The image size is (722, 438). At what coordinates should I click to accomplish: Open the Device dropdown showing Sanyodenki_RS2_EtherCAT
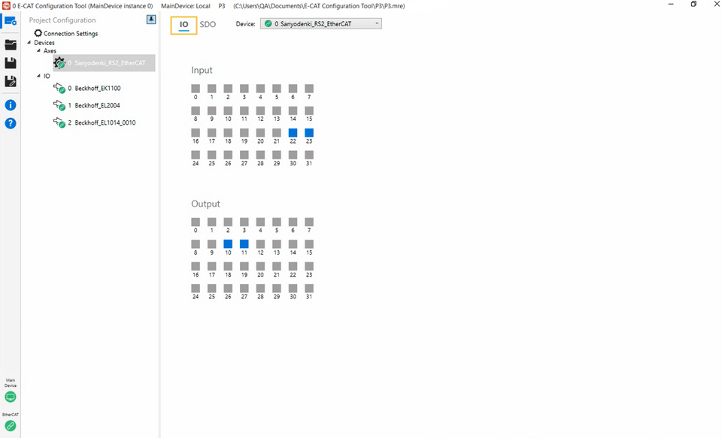[321, 24]
